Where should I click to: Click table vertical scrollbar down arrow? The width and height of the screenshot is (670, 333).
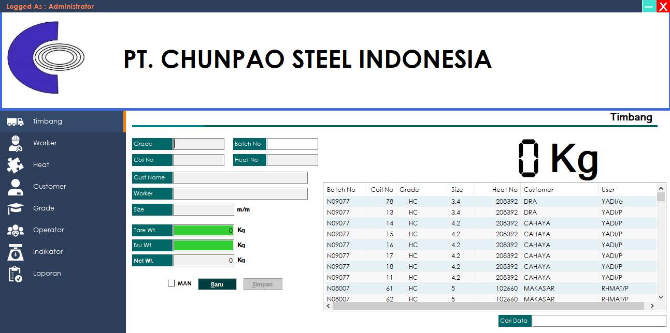point(661,297)
